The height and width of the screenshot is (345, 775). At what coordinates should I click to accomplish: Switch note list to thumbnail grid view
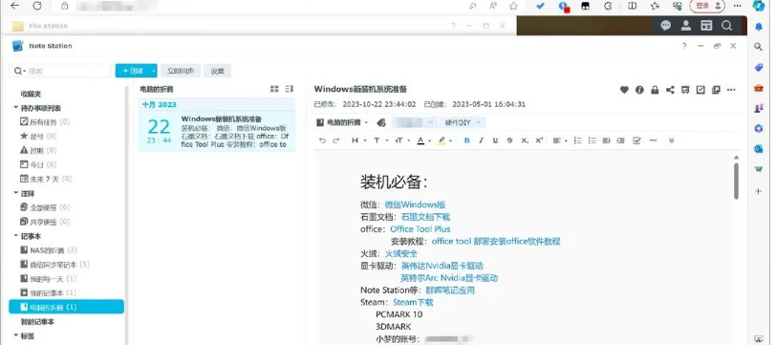pyautogui.click(x=274, y=89)
